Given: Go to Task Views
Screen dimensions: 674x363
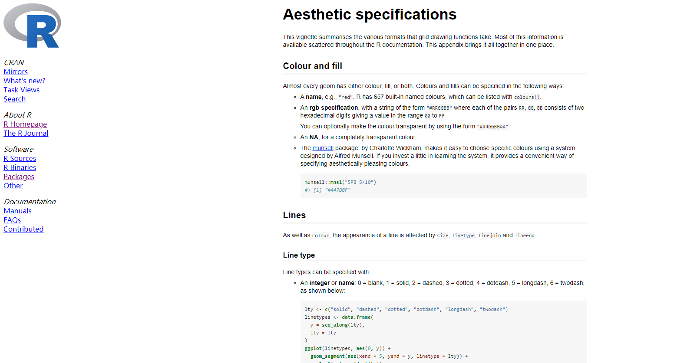Looking at the screenshot, I should (x=22, y=90).
